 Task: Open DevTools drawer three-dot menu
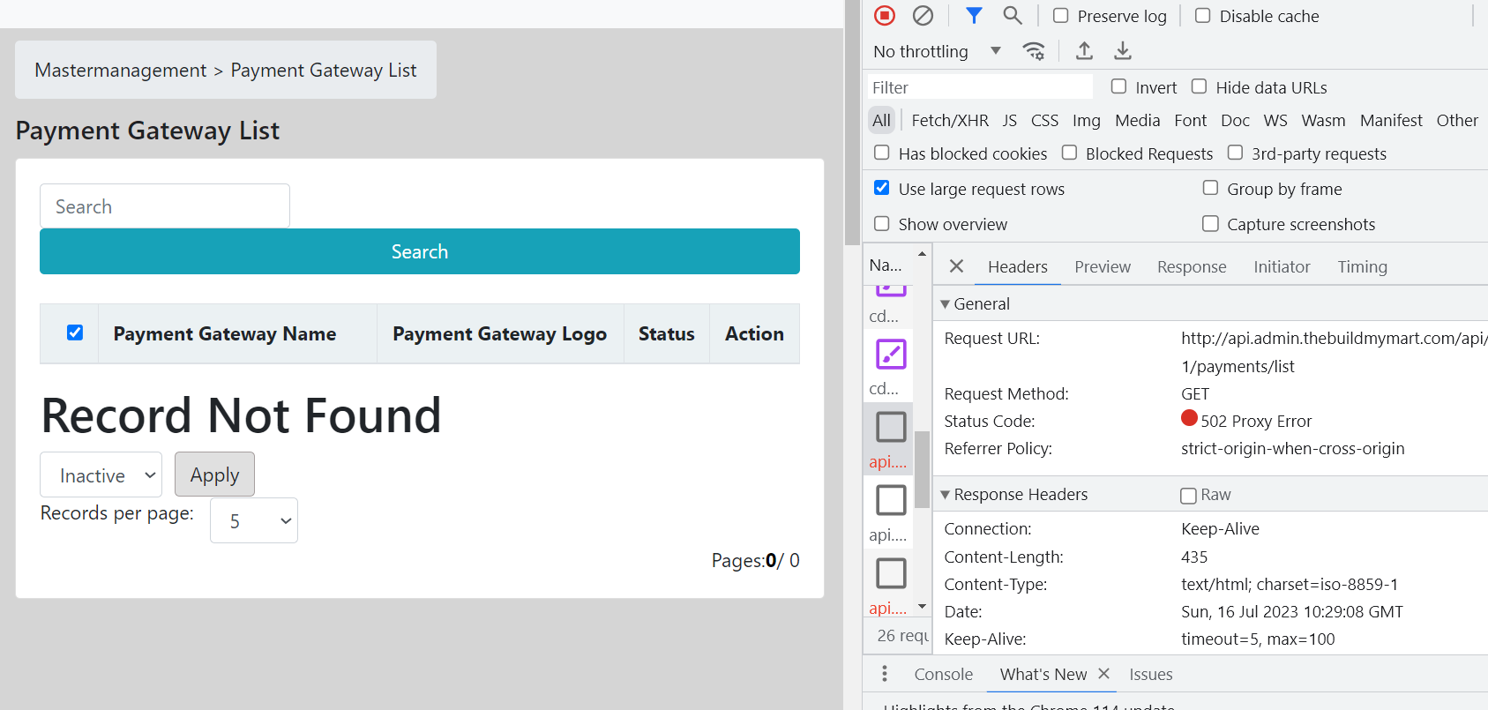click(885, 674)
